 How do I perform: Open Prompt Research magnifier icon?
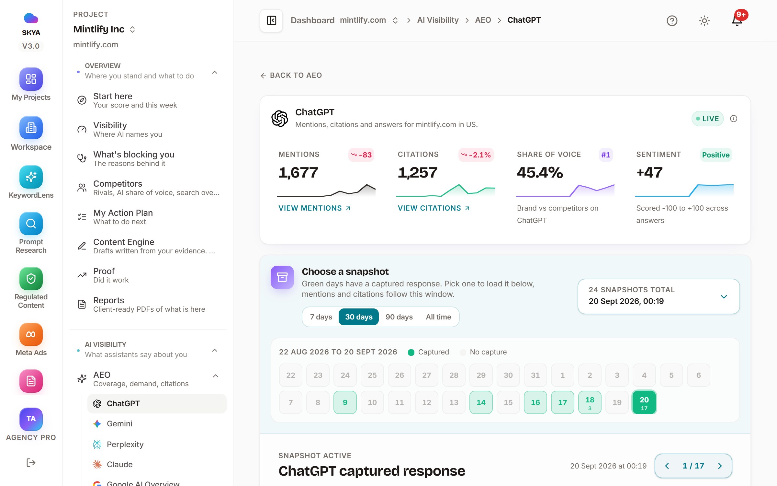click(x=31, y=224)
